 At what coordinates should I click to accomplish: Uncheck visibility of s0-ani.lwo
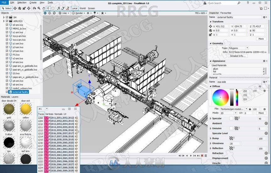pyautogui.click(x=7, y=25)
